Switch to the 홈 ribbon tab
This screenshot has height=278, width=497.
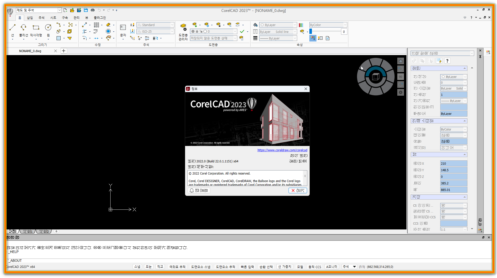point(20,17)
